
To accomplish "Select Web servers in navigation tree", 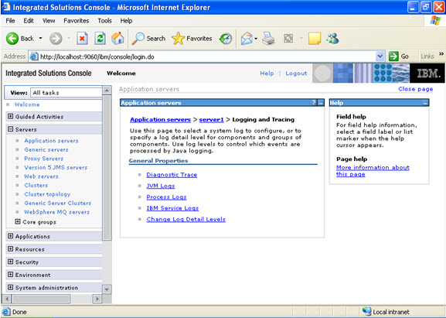I will (41, 176).
